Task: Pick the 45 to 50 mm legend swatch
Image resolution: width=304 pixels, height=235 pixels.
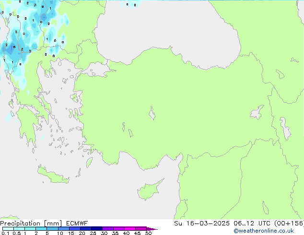Action: point(141,229)
